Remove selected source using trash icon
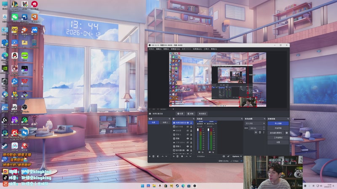Screen dimensions: 337x189 (177, 156)
